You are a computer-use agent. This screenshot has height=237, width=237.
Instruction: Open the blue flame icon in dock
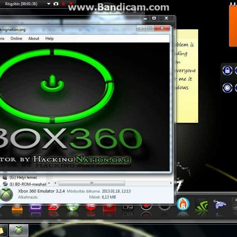pyautogui.click(x=183, y=204)
